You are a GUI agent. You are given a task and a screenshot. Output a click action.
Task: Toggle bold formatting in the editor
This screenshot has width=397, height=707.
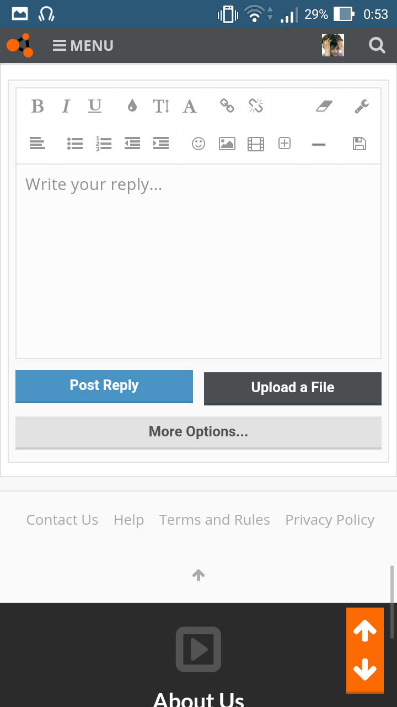tap(37, 106)
